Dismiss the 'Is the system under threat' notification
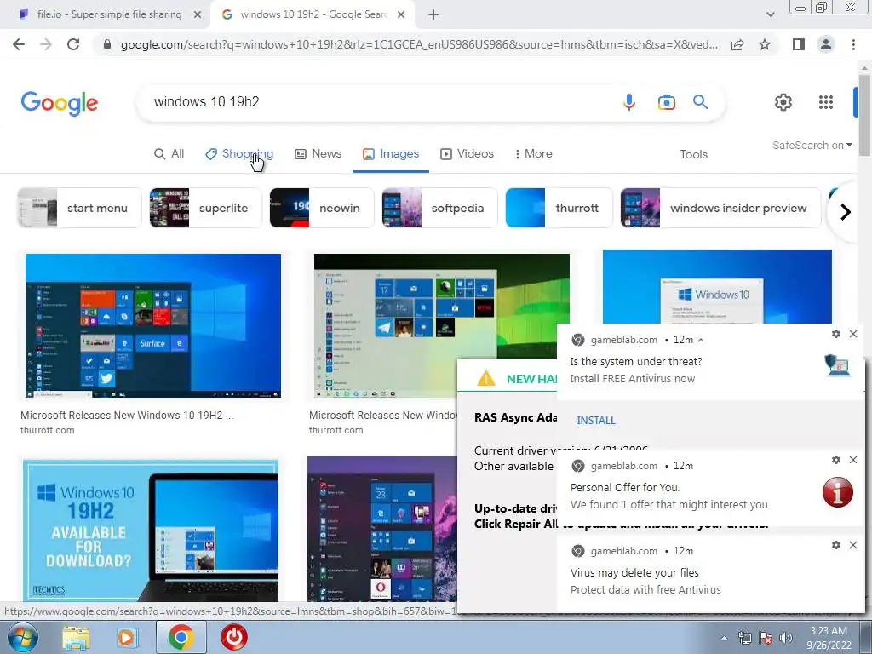This screenshot has width=872, height=654. tap(853, 334)
